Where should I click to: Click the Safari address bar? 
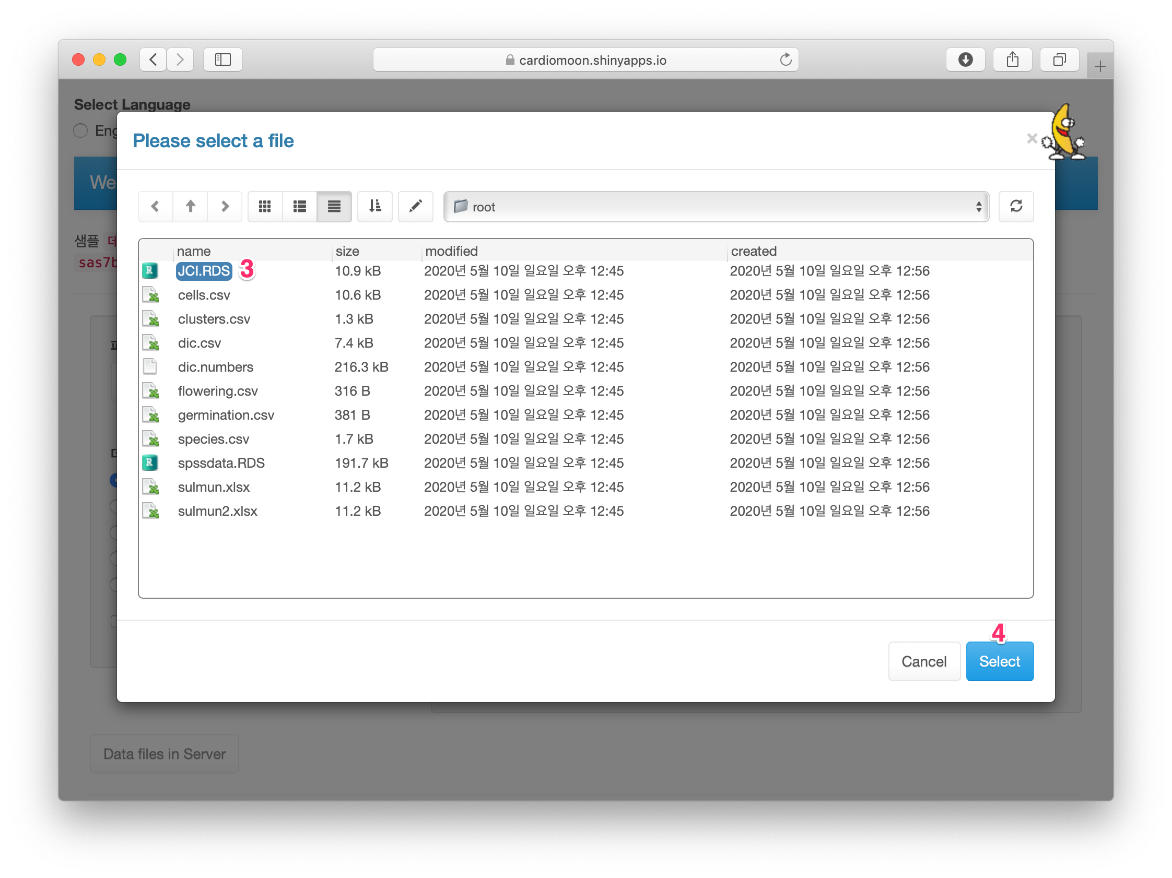click(x=585, y=60)
